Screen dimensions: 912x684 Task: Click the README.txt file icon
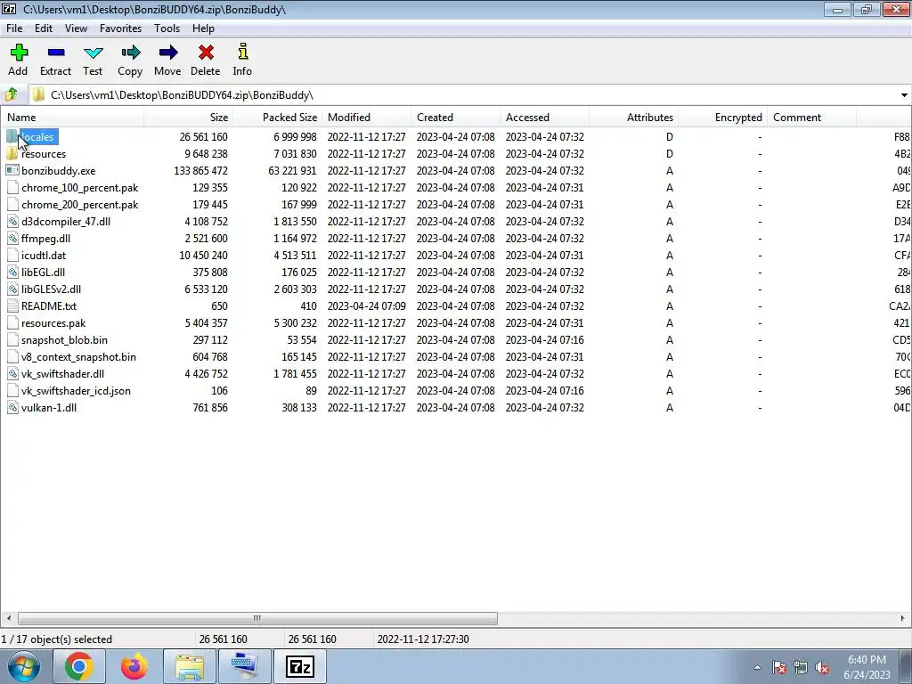(12, 306)
